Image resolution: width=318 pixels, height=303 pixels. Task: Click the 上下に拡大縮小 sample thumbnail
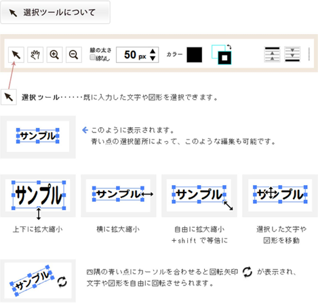tap(38, 196)
